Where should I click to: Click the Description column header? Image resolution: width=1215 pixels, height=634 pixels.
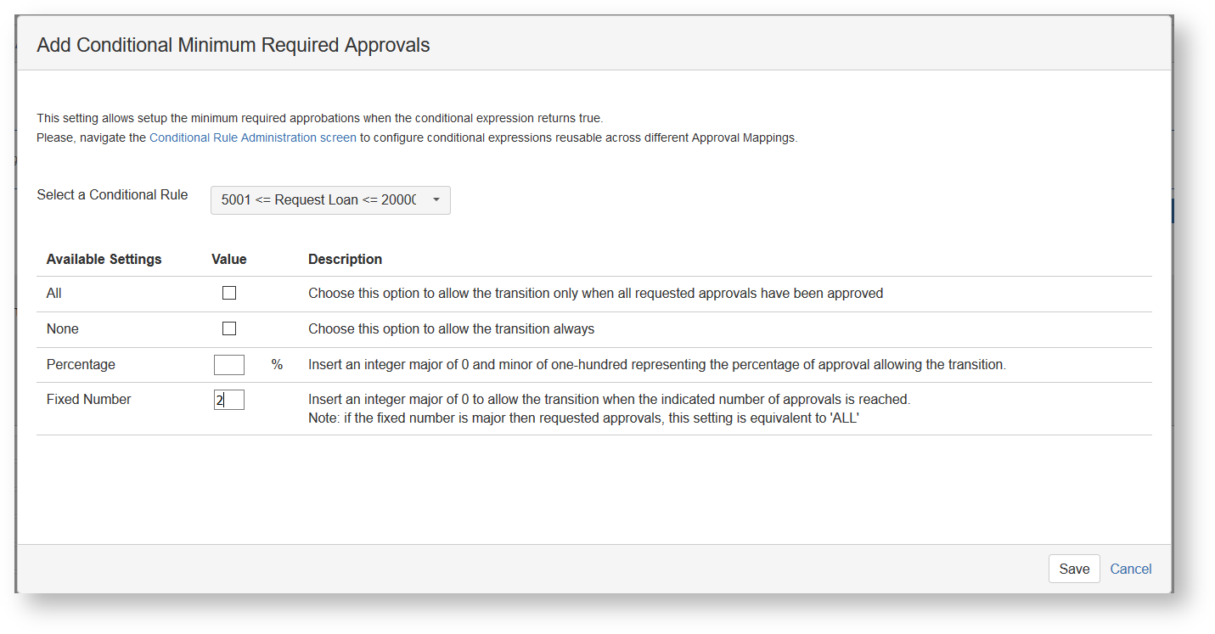click(x=345, y=259)
